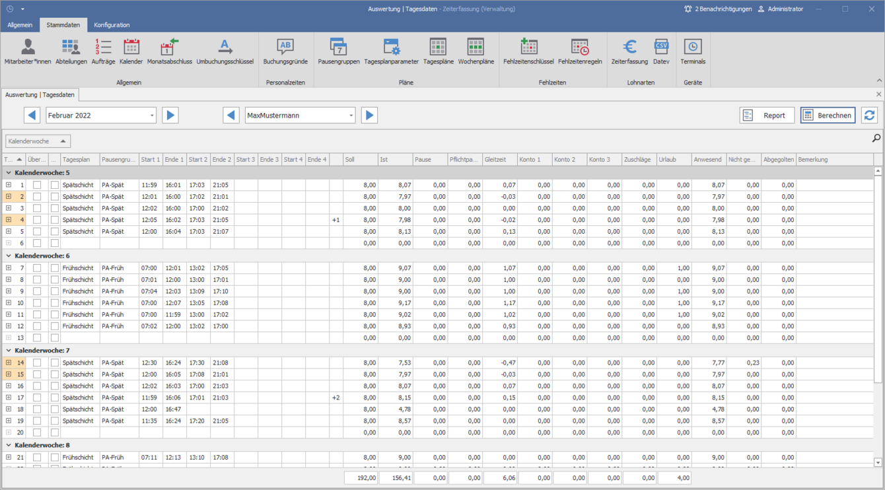
Task: Tick the Über checkbox for day 4
Action: (37, 220)
